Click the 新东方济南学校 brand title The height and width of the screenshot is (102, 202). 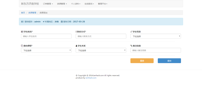(x=30, y=4)
